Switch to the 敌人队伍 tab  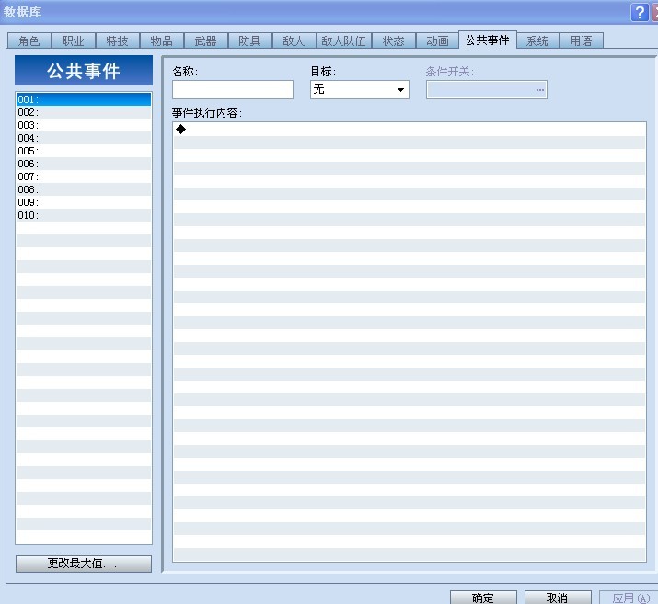point(343,40)
